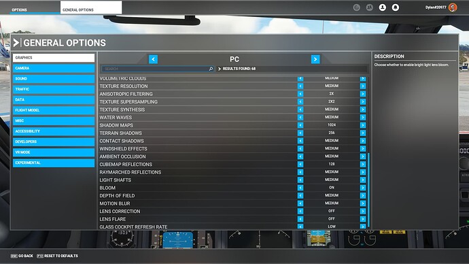Toggle Lens Flare using right arrow
The height and width of the screenshot is (264, 469).
(363, 219)
